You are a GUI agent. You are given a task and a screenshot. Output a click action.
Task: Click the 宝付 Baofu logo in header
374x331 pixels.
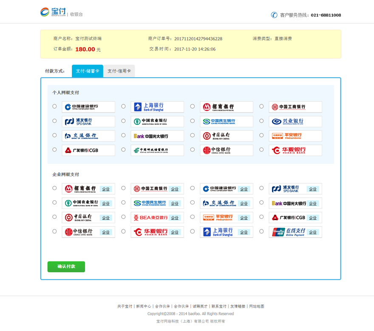tap(53, 12)
